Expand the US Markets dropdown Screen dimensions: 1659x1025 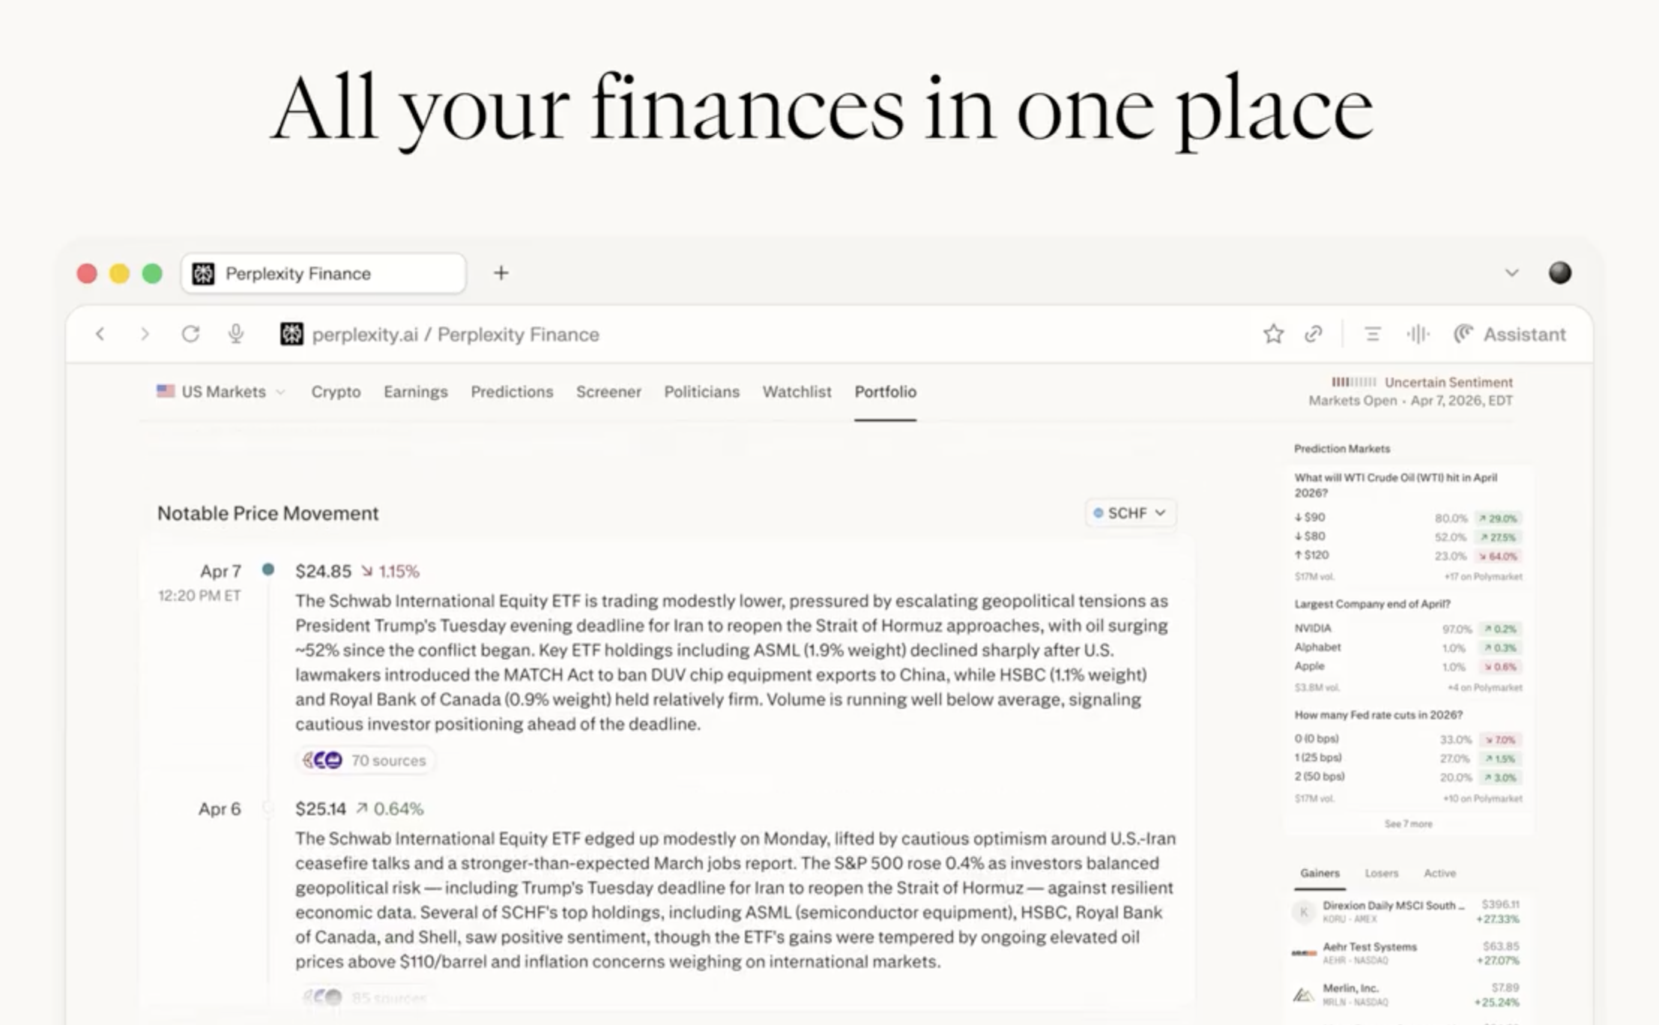tap(280, 390)
